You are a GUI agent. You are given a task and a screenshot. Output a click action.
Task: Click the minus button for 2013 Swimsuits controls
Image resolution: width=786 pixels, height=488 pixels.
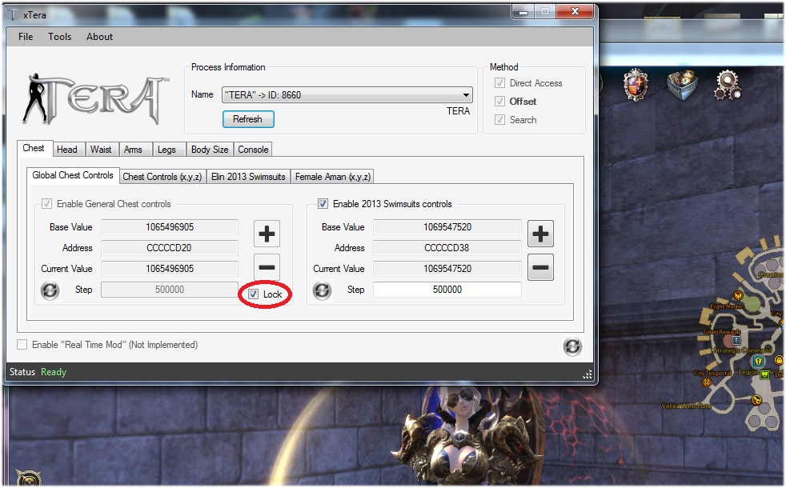[541, 268]
